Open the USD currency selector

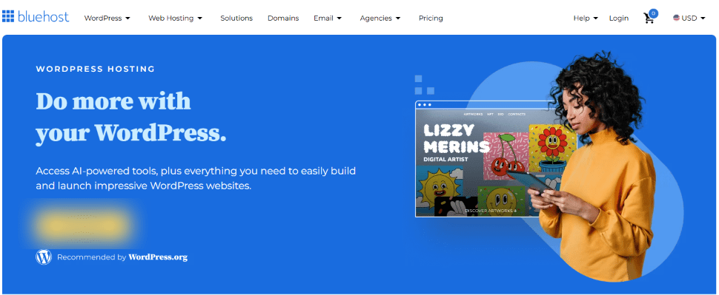(x=689, y=18)
